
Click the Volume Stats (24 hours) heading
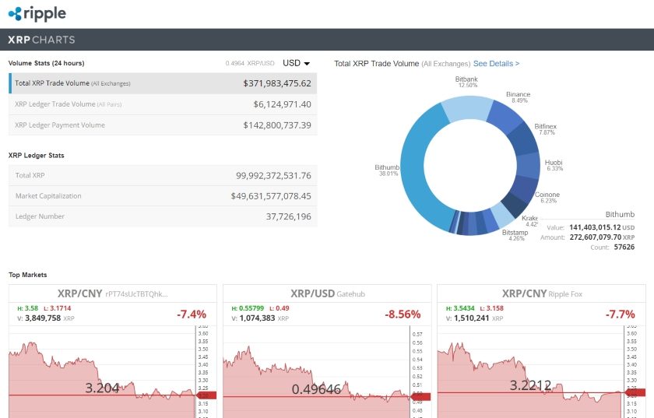point(46,63)
